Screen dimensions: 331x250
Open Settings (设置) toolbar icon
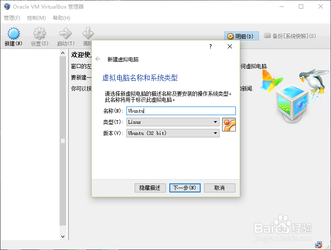click(39, 34)
